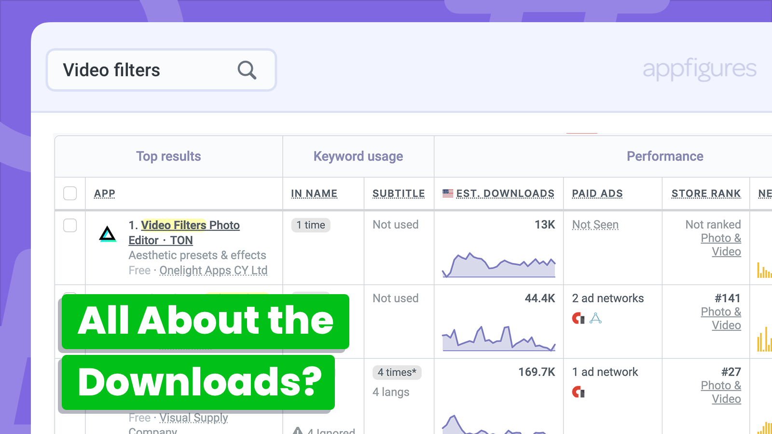772x434 pixels.
Task: Click the Video filters search field
Action: [161, 70]
